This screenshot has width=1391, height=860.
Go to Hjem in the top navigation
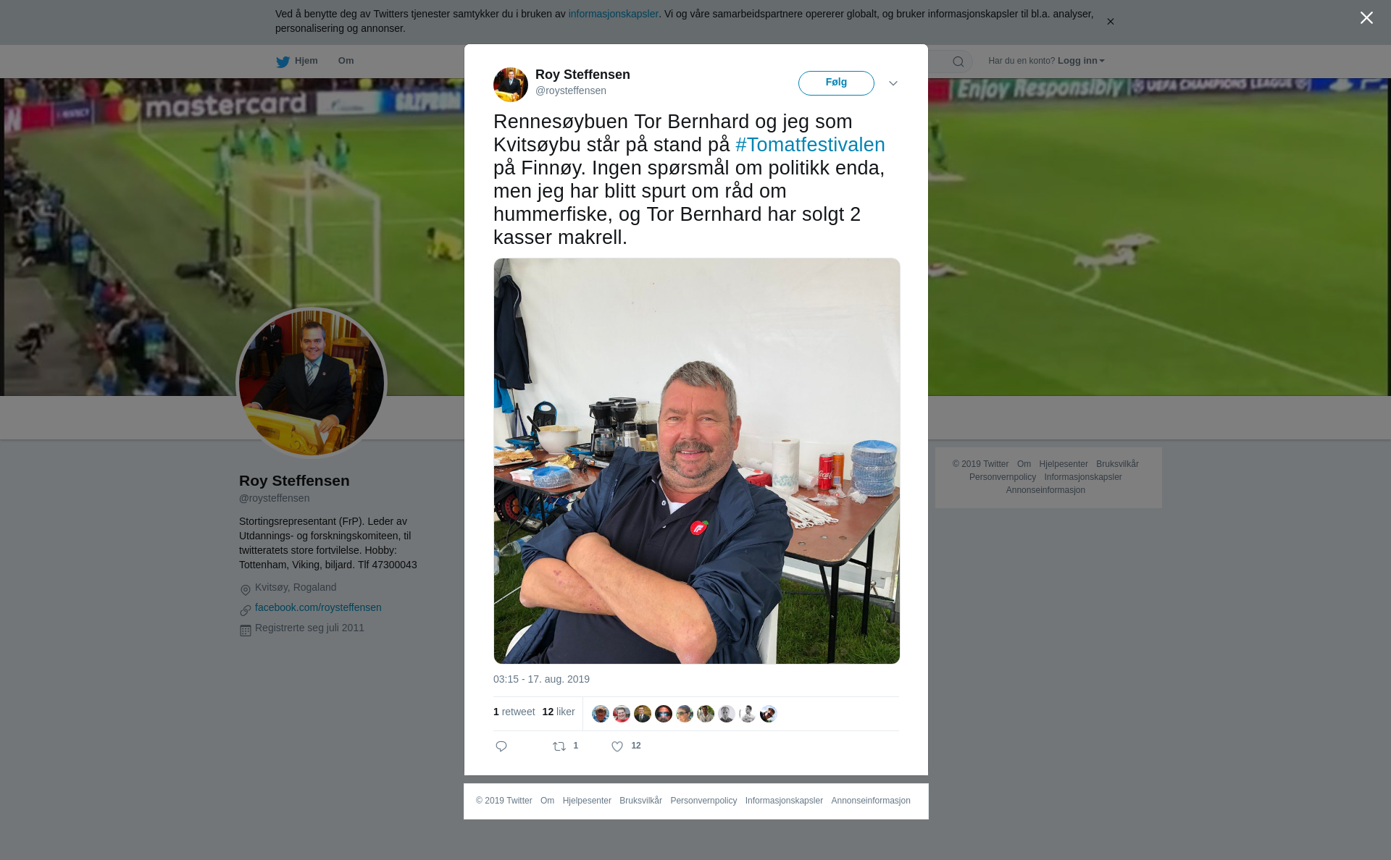coord(306,61)
